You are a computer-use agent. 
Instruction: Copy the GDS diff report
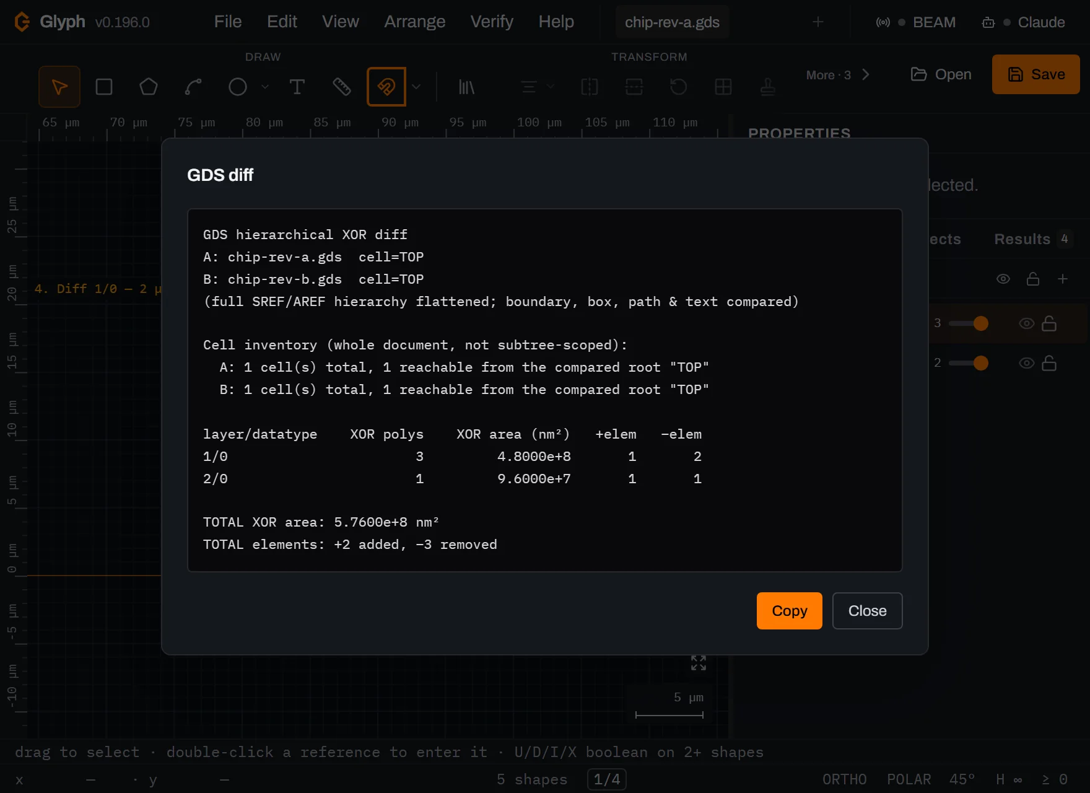coord(790,611)
